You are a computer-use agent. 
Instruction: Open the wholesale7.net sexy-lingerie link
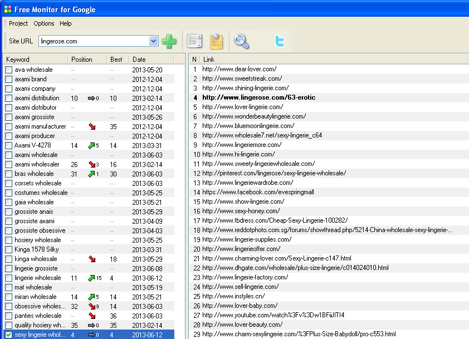click(x=262, y=135)
